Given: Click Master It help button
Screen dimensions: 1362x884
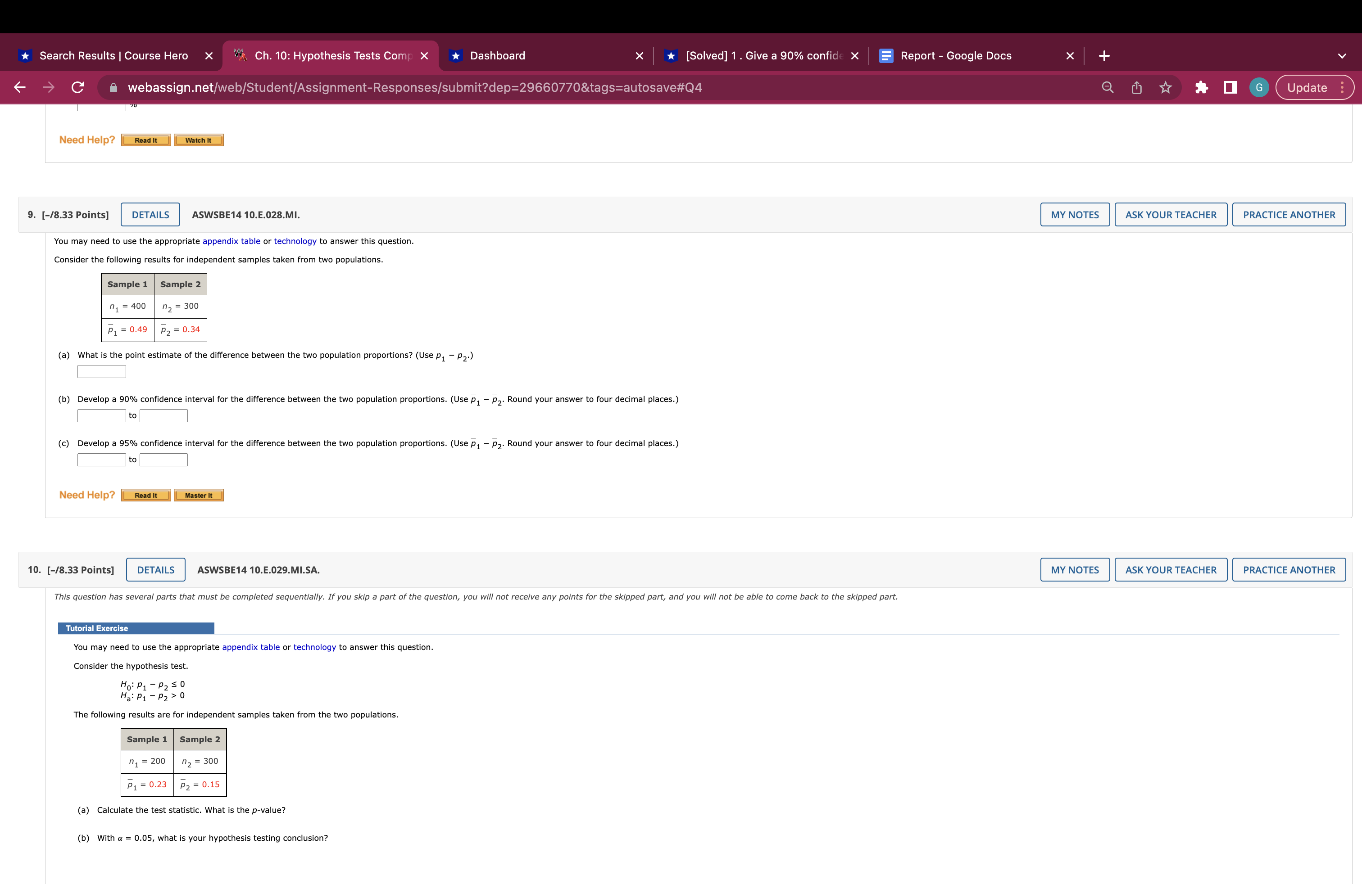Looking at the screenshot, I should tap(199, 495).
